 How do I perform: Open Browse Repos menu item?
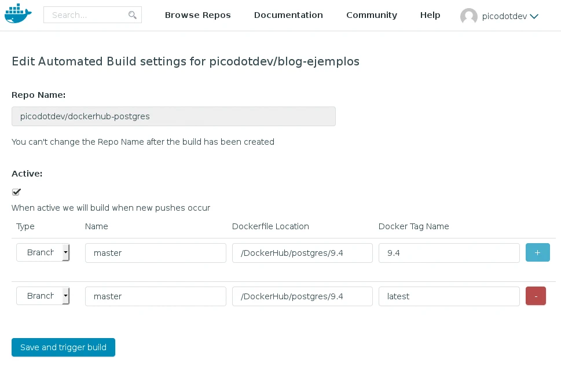pos(197,15)
